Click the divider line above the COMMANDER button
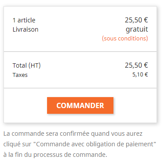The height and width of the screenshot is (163, 164). point(80,88)
